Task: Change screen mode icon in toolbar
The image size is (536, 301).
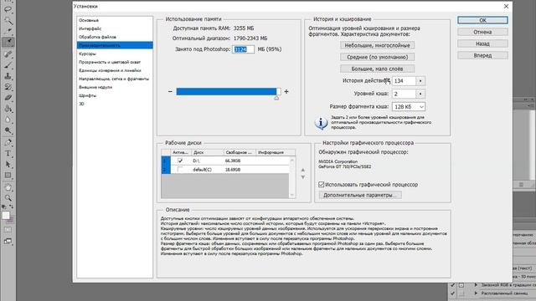Action: point(8,241)
